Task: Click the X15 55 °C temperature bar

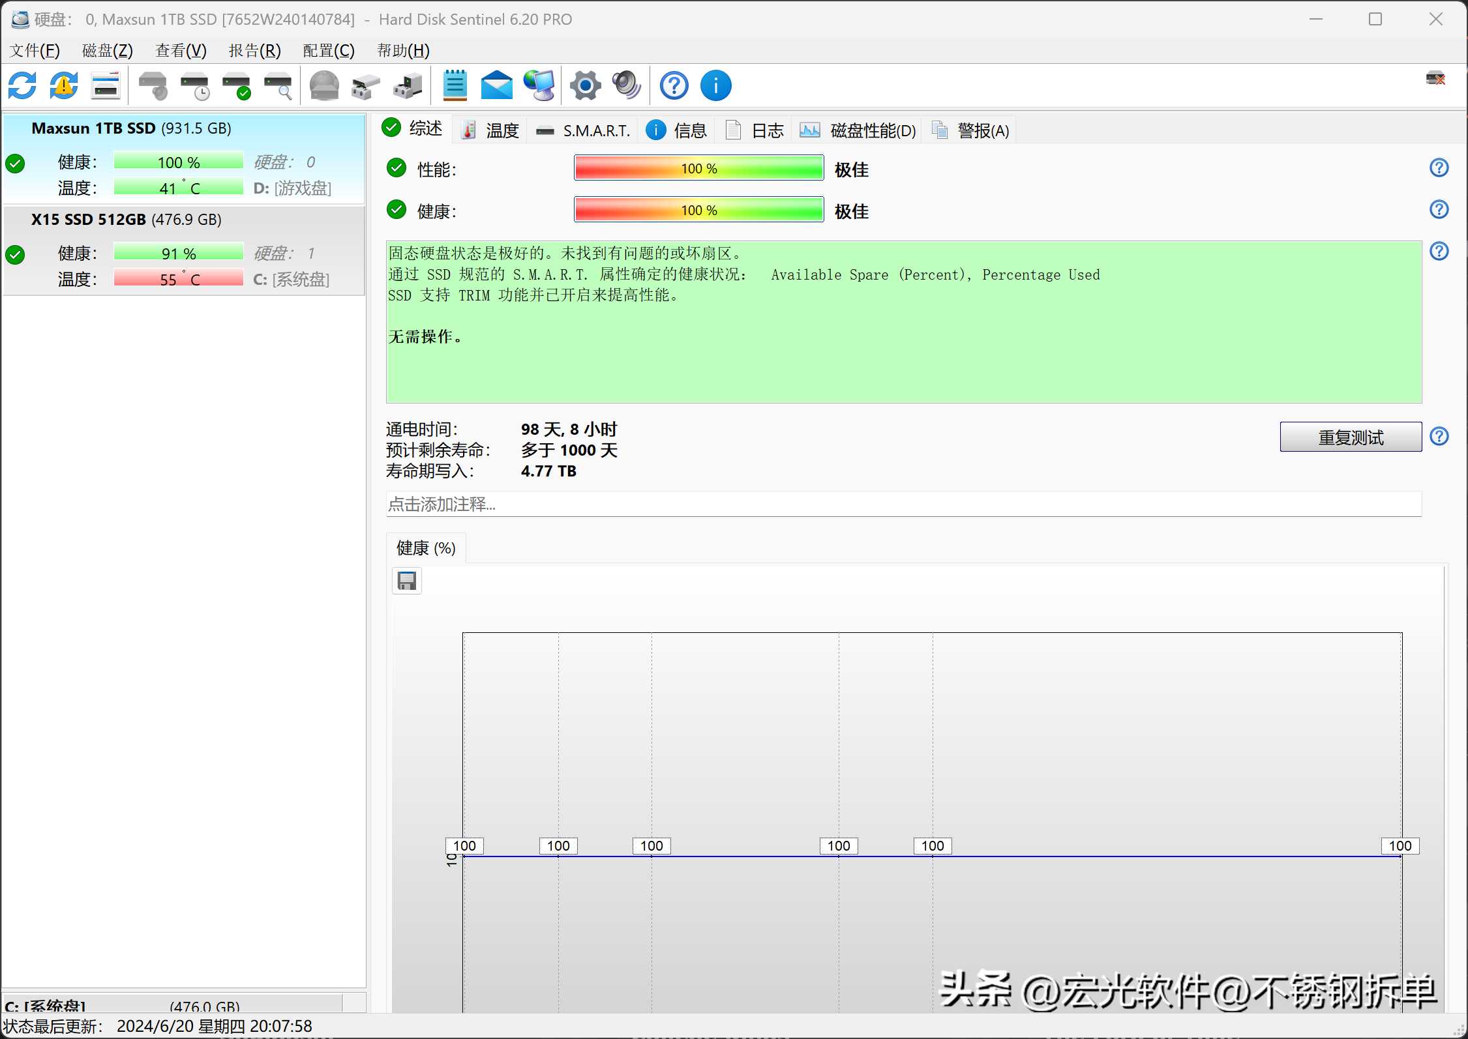Action: (179, 279)
